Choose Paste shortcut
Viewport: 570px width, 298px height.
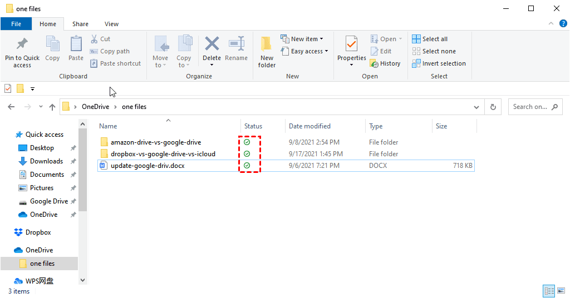(x=115, y=63)
